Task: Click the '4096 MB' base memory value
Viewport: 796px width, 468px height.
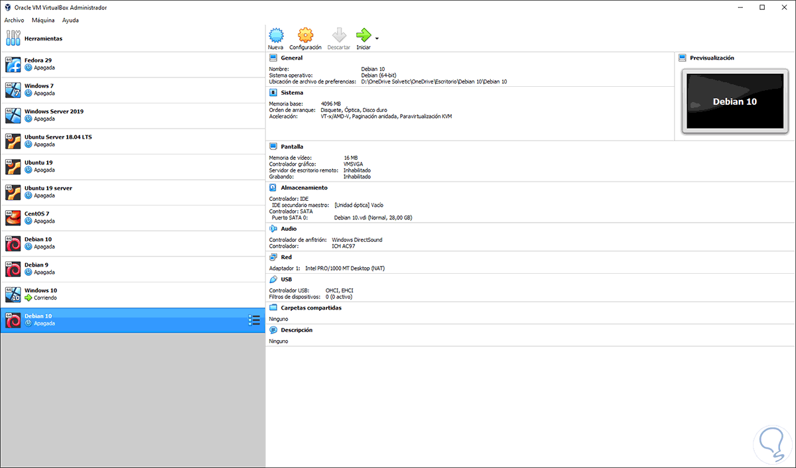Action: [330, 104]
